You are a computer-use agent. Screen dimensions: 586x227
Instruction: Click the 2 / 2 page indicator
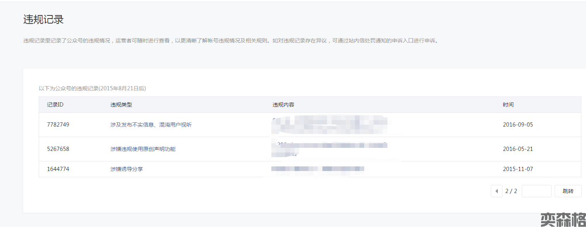[x=511, y=191]
